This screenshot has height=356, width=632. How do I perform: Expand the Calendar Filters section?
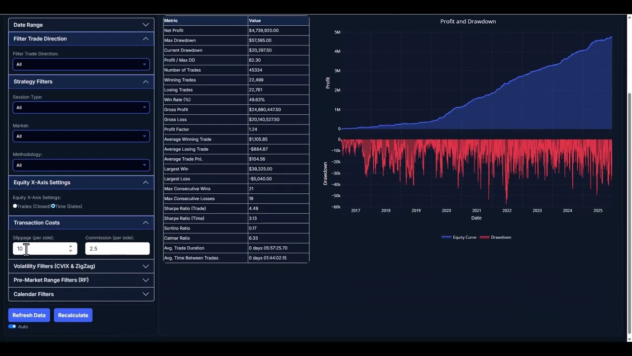[x=81, y=294]
